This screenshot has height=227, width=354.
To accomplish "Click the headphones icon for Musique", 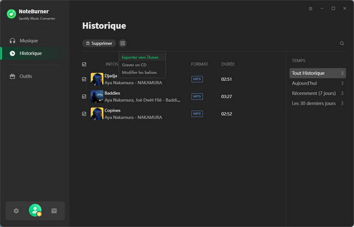I will click(13, 41).
